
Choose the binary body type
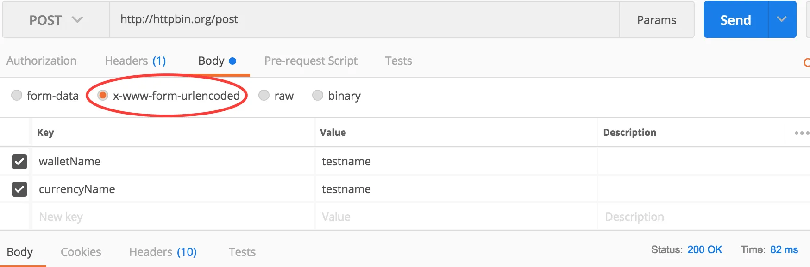[318, 95]
